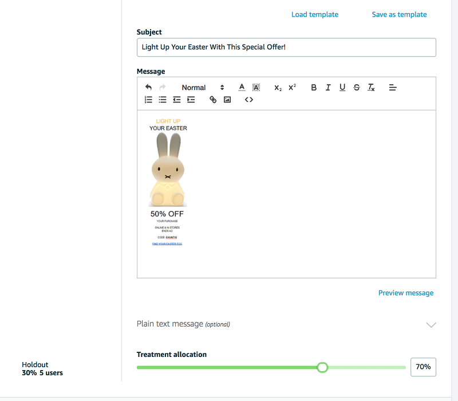Insert an image into message
This screenshot has height=401, width=458.
[x=227, y=100]
